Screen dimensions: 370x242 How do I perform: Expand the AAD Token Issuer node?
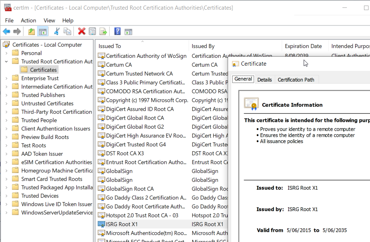click(6, 154)
